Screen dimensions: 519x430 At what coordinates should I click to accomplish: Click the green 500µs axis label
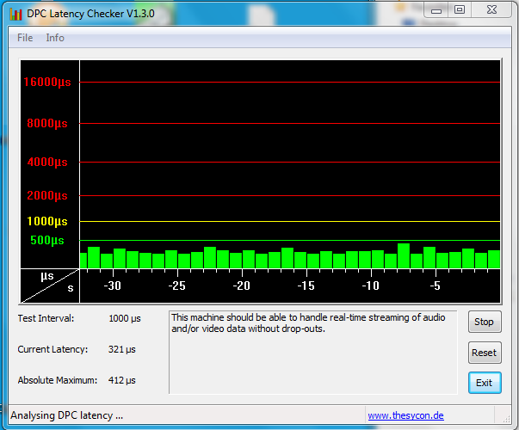click(47, 240)
